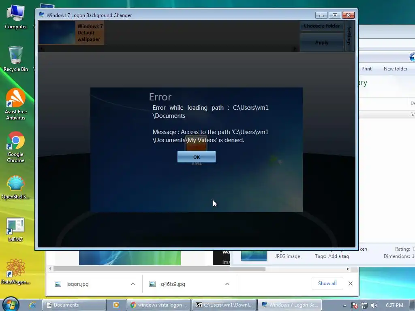Open DataWagon desktop shortcut
Screen dimensions: 415x311
[x=16, y=272]
